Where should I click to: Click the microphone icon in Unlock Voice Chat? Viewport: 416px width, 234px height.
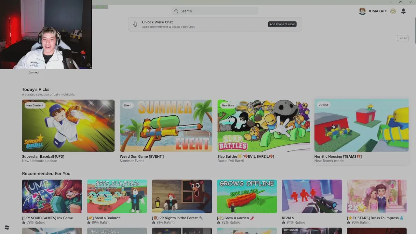pos(135,24)
